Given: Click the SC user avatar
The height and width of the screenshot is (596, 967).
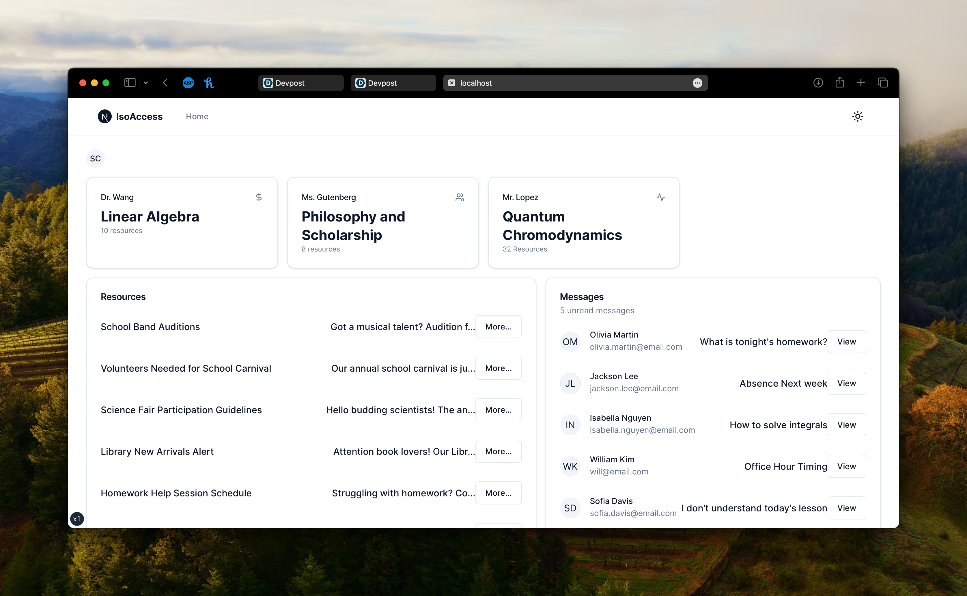Looking at the screenshot, I should point(95,159).
